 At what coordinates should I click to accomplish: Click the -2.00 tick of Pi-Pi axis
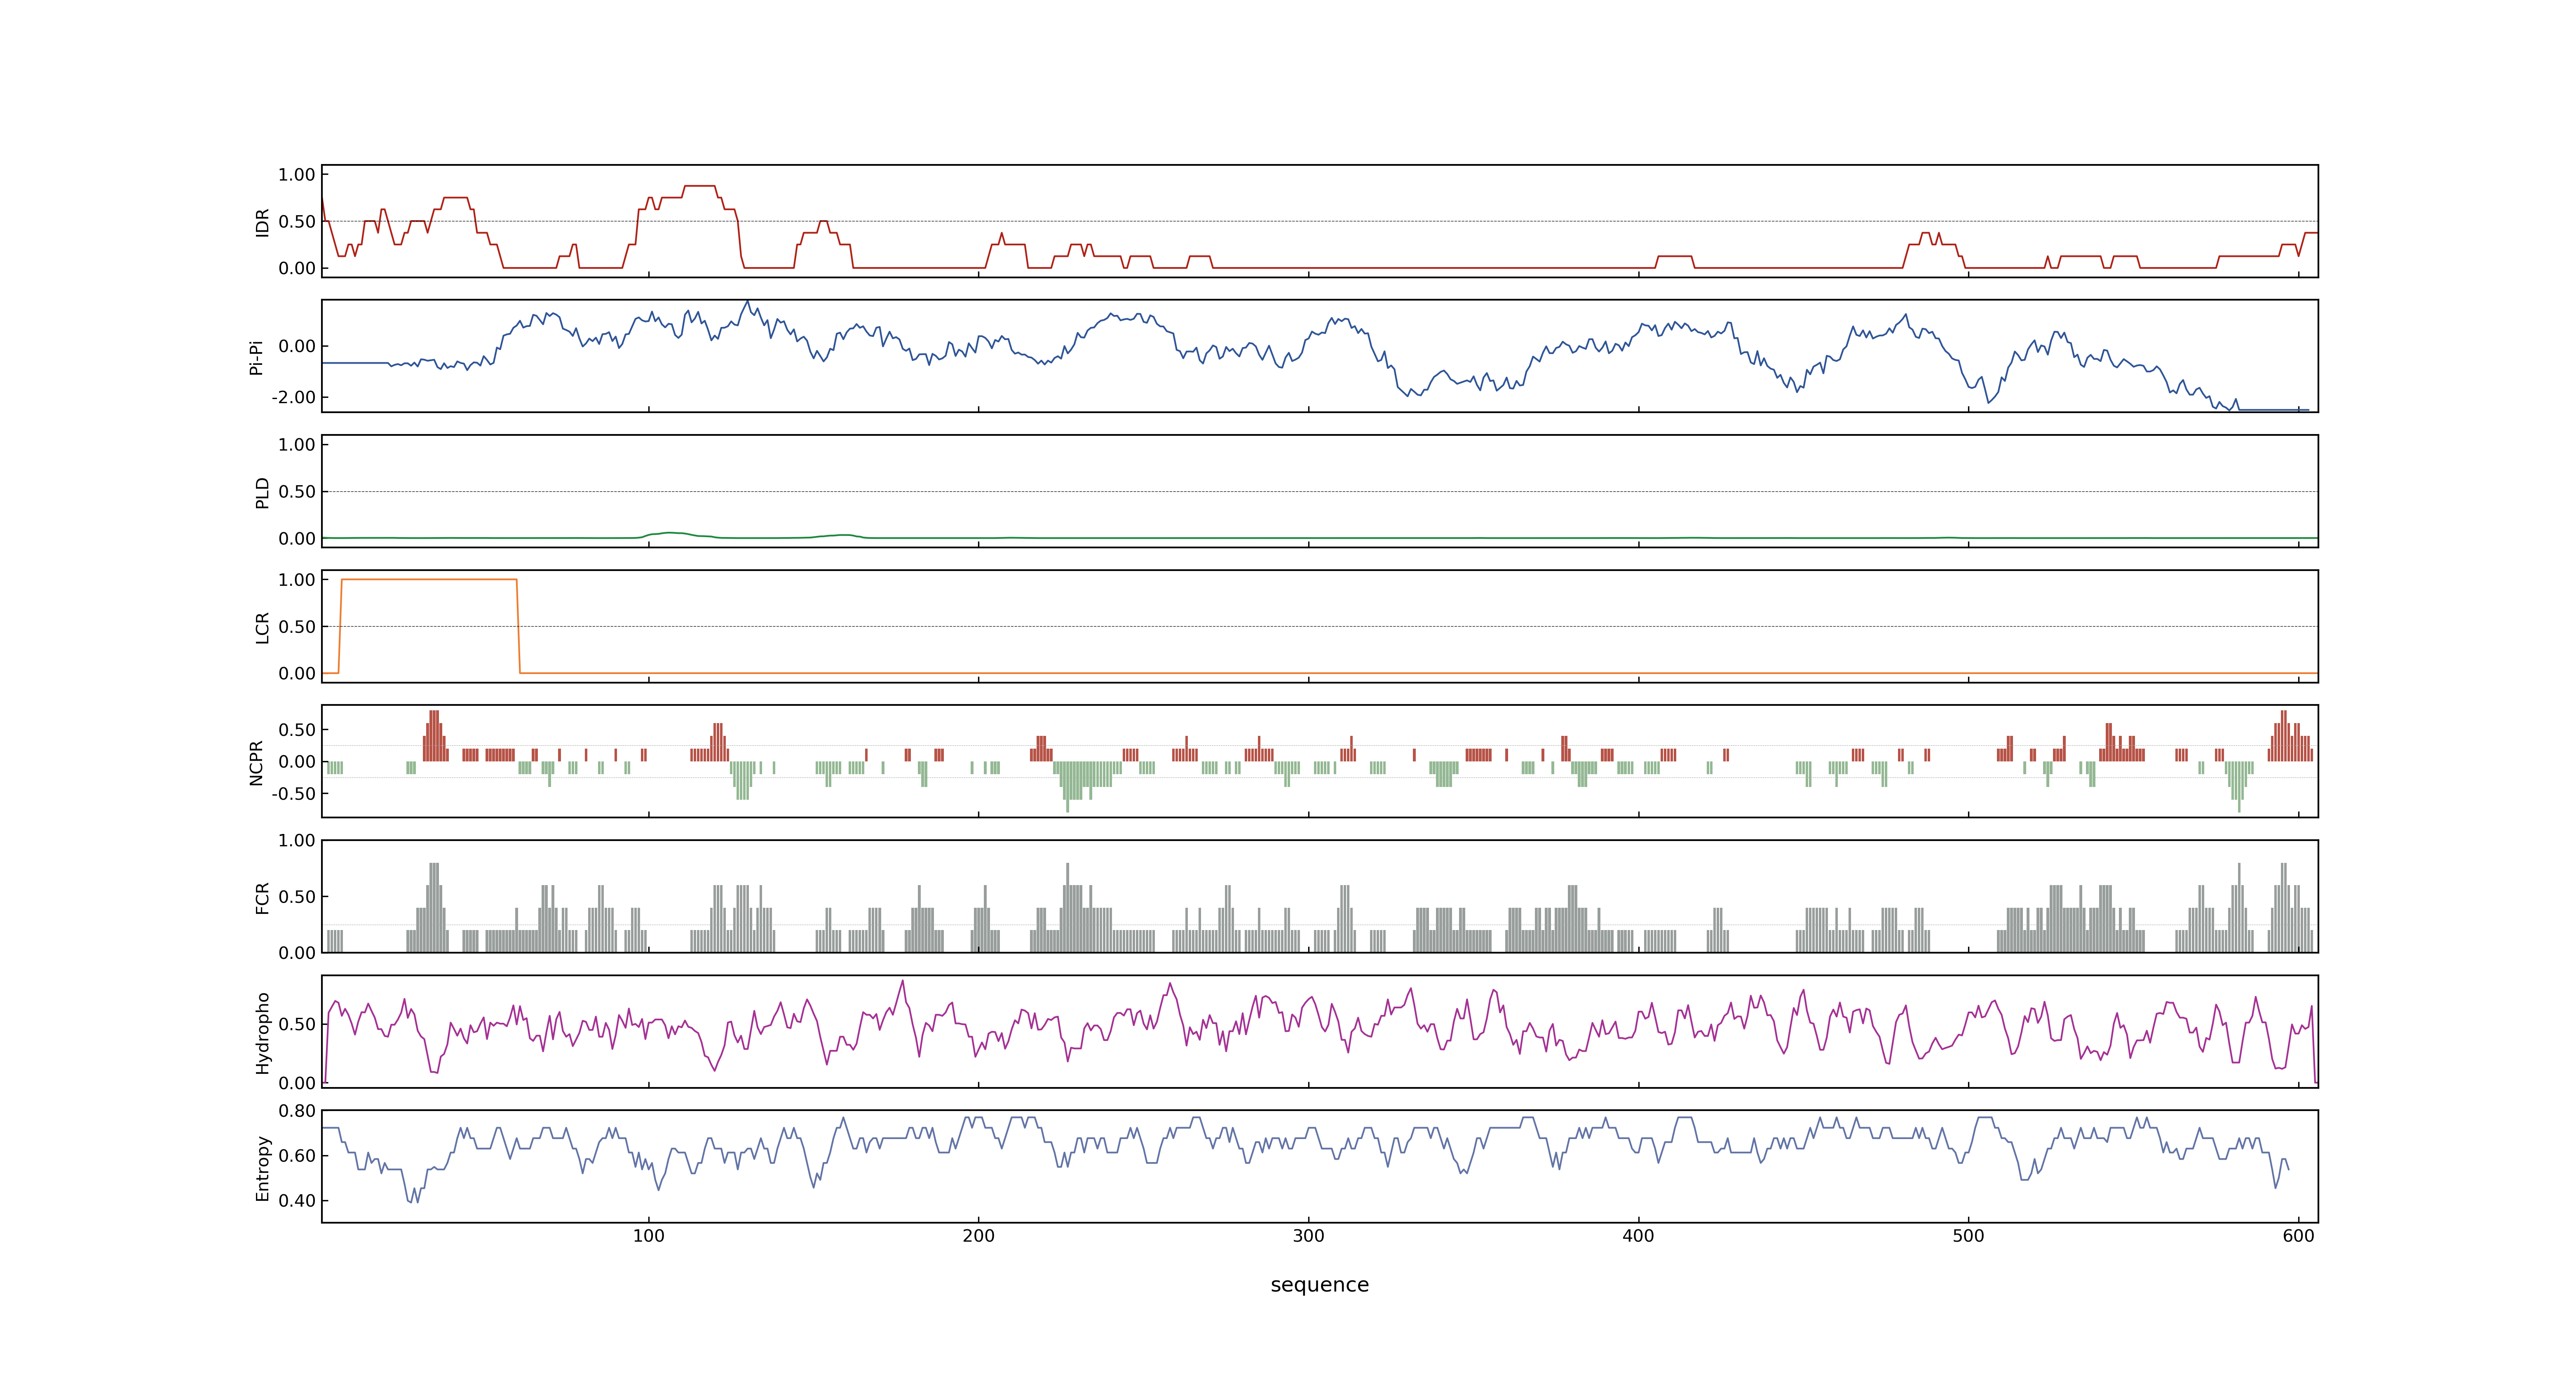pos(293,397)
